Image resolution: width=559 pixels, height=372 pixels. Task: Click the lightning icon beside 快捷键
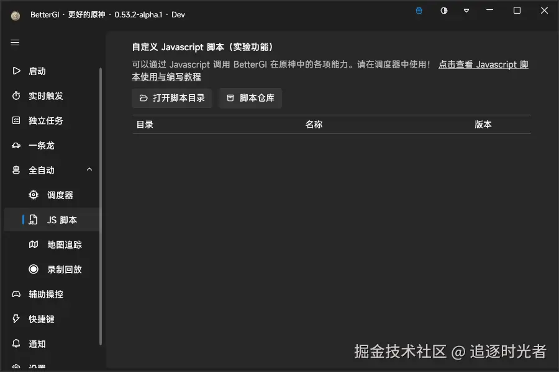click(x=16, y=319)
